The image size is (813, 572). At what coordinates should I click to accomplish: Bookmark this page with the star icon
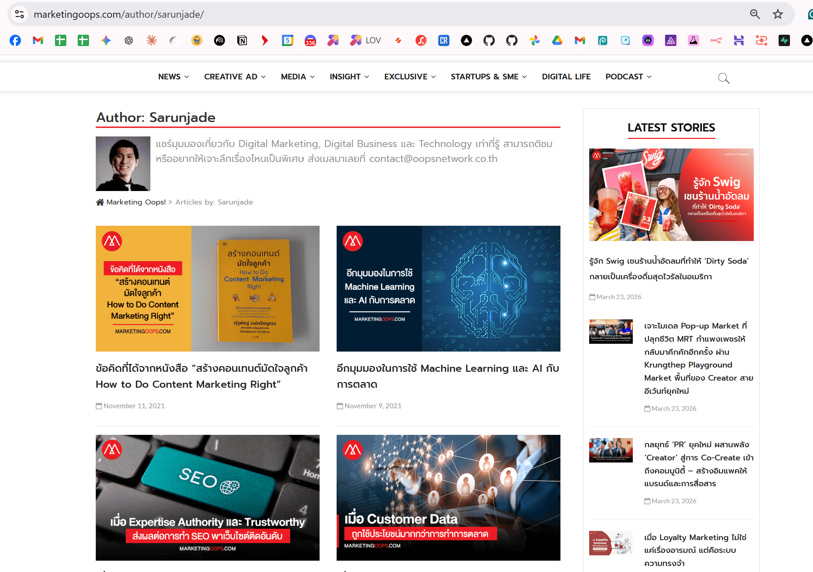point(778,14)
